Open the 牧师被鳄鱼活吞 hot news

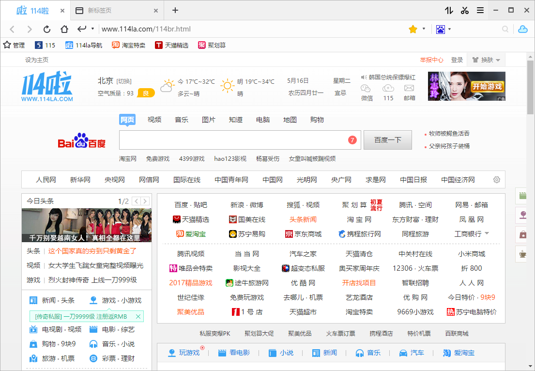449,134
